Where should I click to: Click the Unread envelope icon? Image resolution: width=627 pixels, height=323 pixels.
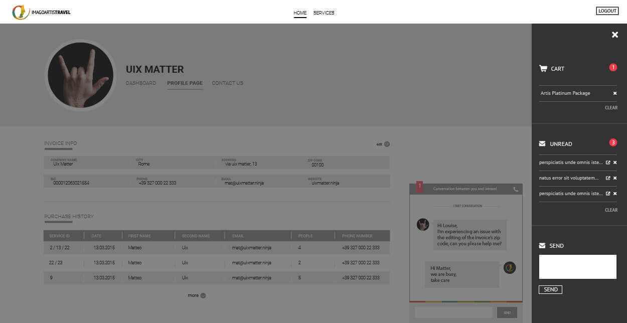point(542,144)
